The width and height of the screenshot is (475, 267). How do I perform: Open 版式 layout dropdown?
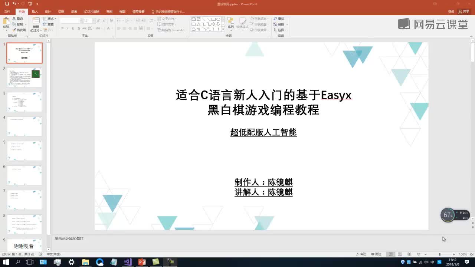click(49, 19)
